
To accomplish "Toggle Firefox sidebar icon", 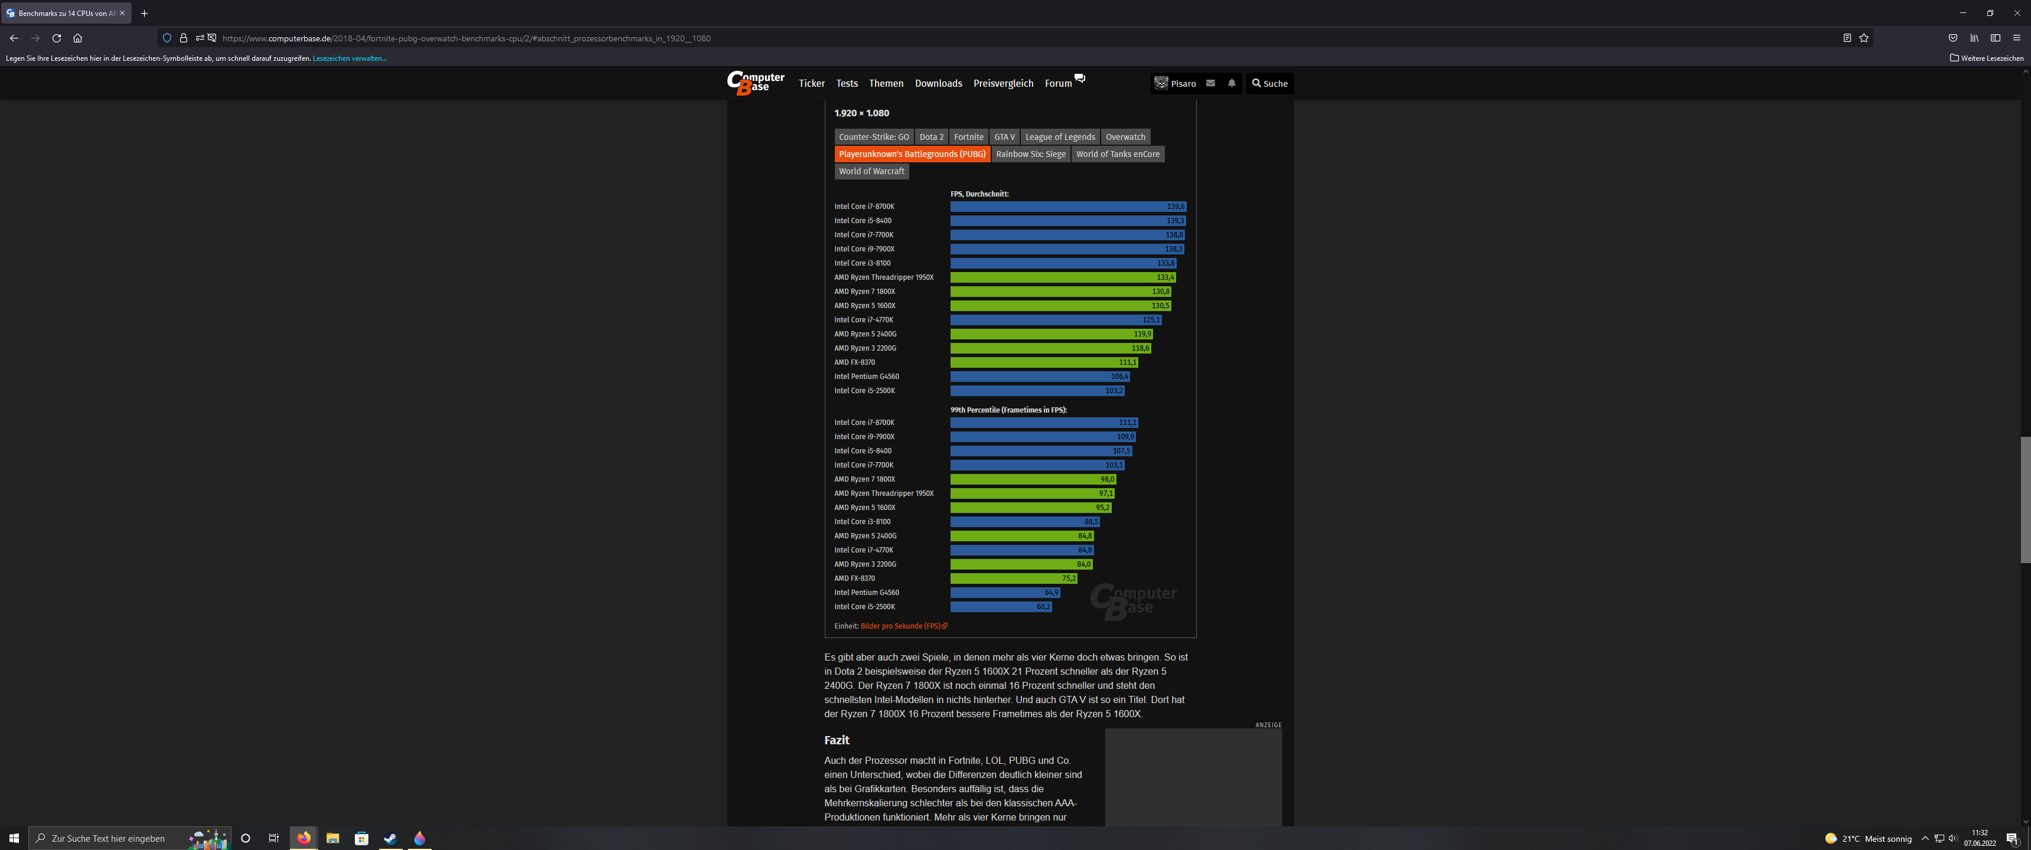I will 1995,38.
